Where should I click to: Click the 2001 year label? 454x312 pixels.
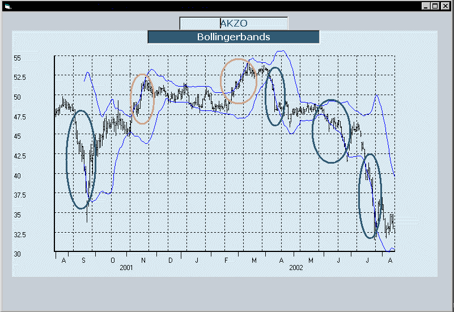126,268
